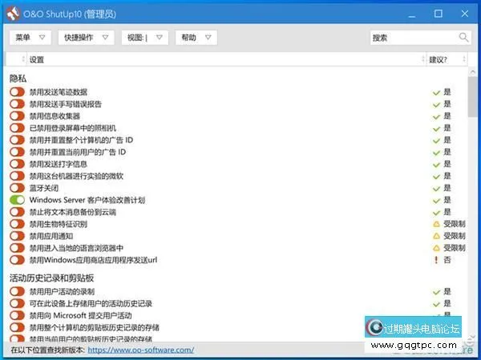Select the 禁用这台机器进行实验的微软 row text

[x=76, y=176]
